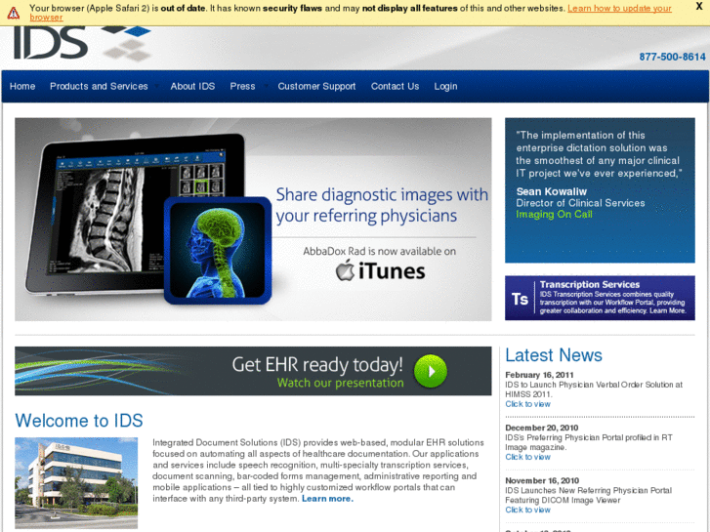This screenshot has height=532, width=710.
Task: Click the IDS logo
Action: click(x=81, y=44)
